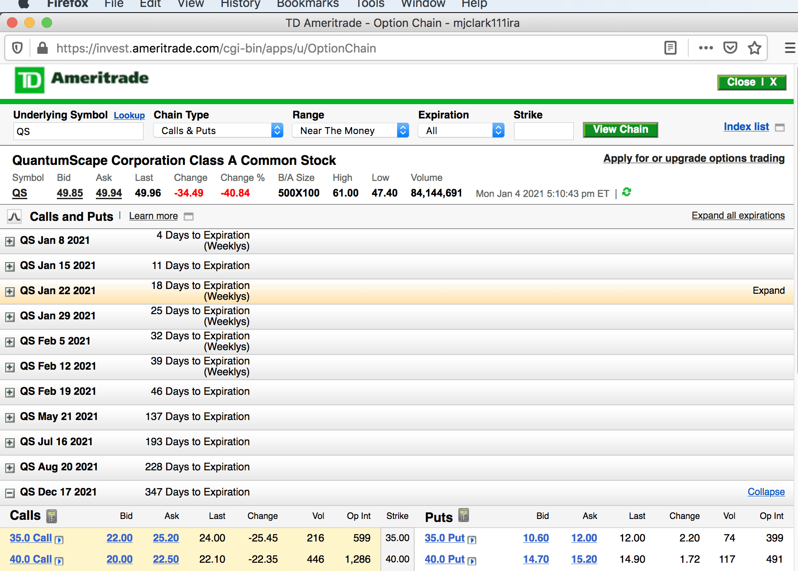The width and height of the screenshot is (798, 571).
Task: Expand the QS Jan 8 2021 expiration
Action: coord(10,241)
